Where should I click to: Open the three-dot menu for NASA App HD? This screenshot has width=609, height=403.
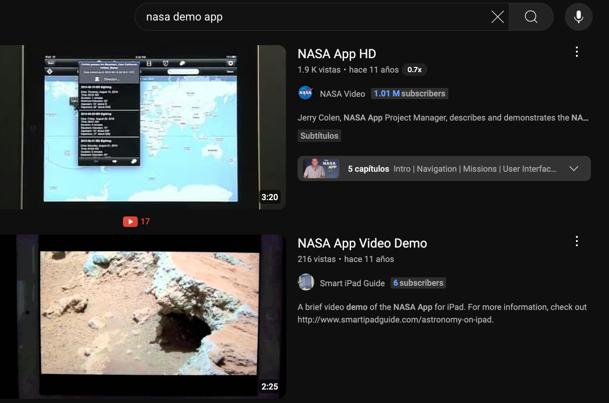pos(576,52)
